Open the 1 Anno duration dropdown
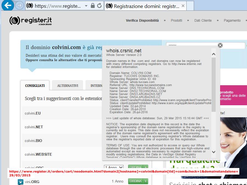This screenshot has height=185, width=247. pos(114,167)
